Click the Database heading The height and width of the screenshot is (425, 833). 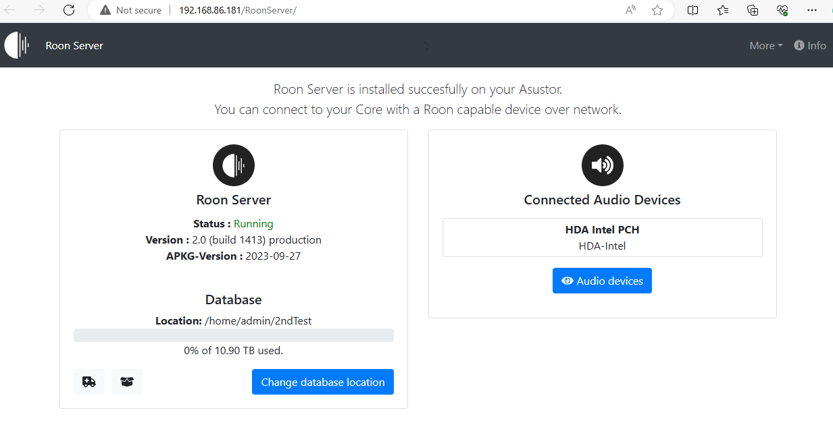click(234, 300)
